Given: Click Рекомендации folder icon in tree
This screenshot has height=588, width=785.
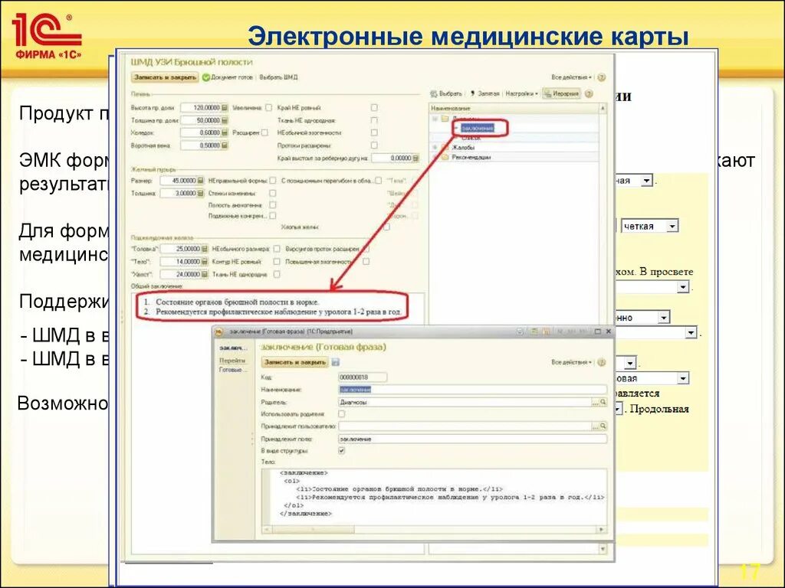Looking at the screenshot, I should click(x=445, y=157).
